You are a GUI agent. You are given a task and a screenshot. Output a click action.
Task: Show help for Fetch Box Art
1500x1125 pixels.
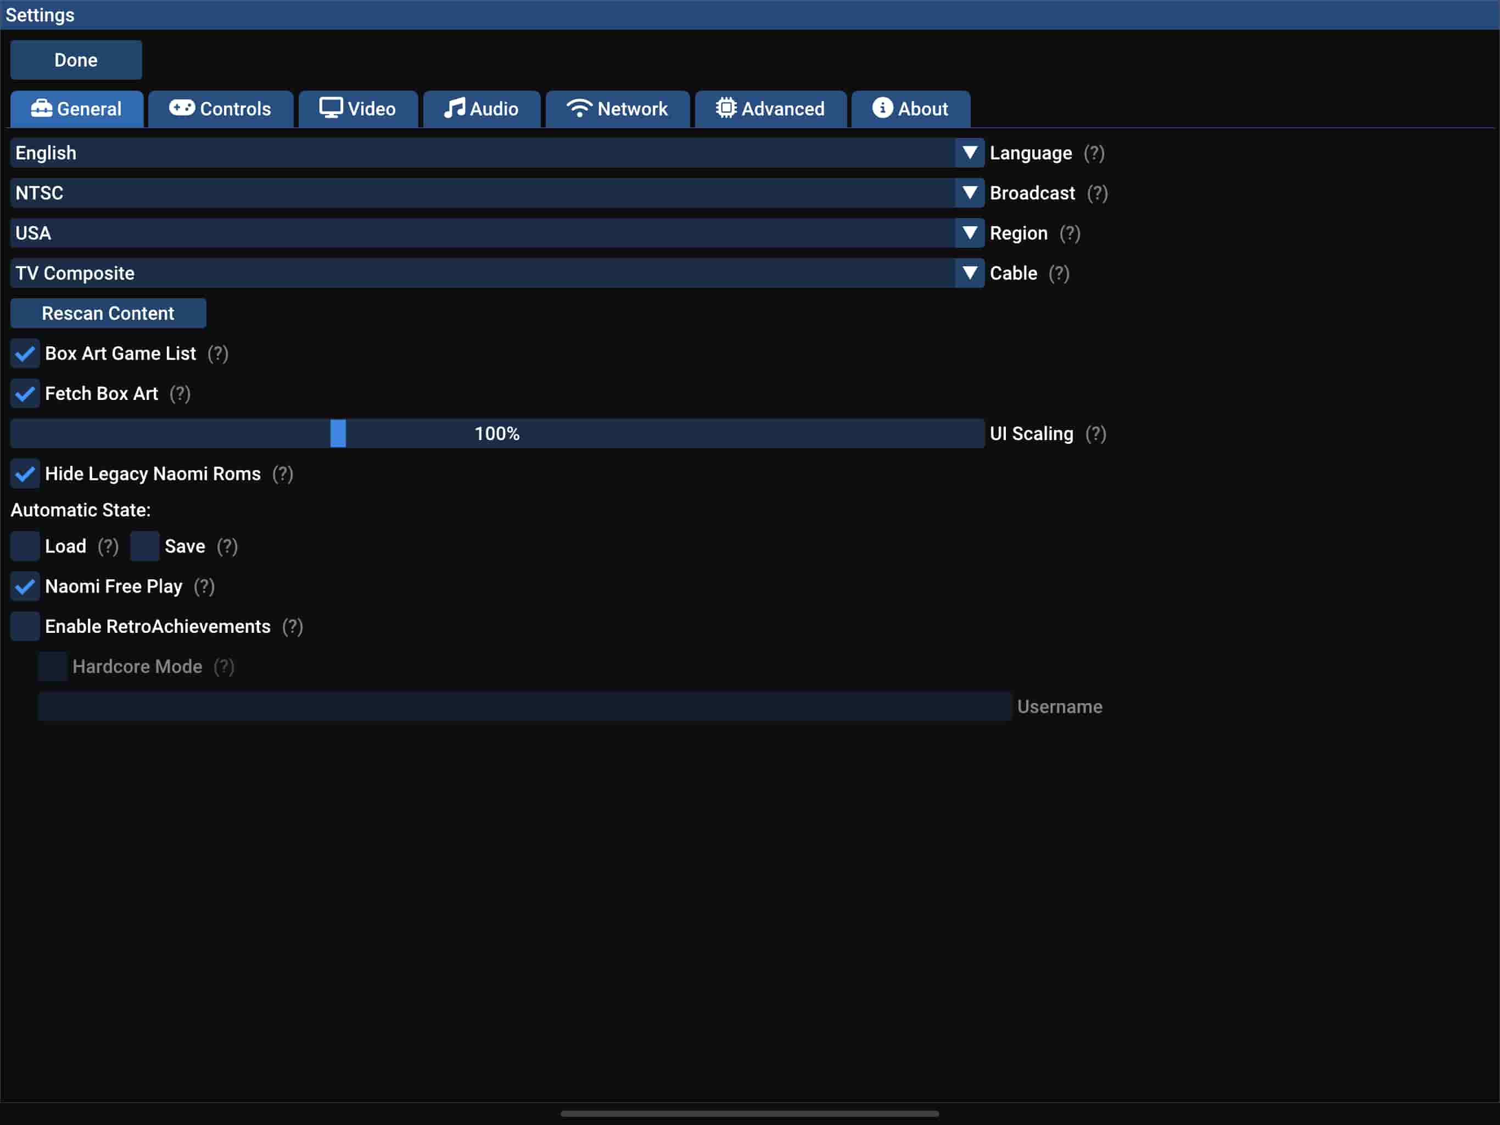tap(180, 393)
